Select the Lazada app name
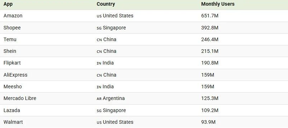This screenshot has width=288, height=128. click(x=12, y=110)
